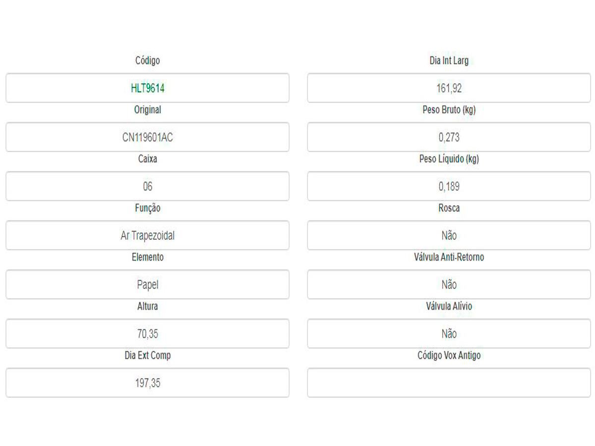
Task: Click the Peso Bruto (kg) label
Action: click(x=449, y=110)
